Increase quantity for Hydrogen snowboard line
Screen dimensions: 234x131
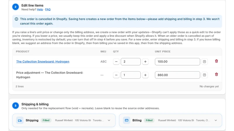click(x=145, y=62)
